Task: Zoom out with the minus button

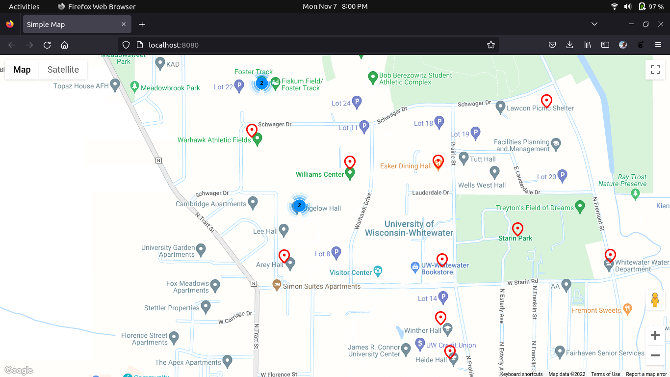Action: coord(655,355)
